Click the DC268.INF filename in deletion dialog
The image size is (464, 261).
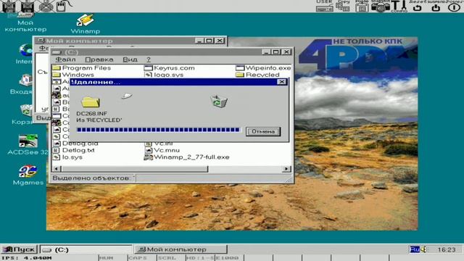pyautogui.click(x=92, y=113)
